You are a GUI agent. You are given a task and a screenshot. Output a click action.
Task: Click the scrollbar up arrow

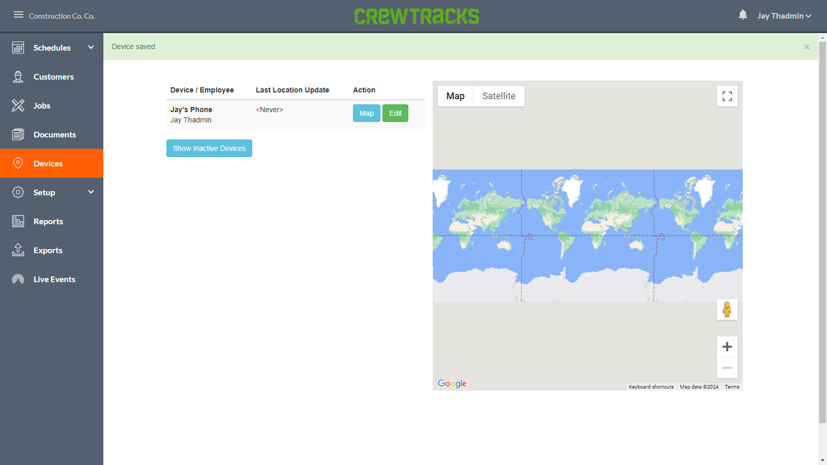[823, 38]
